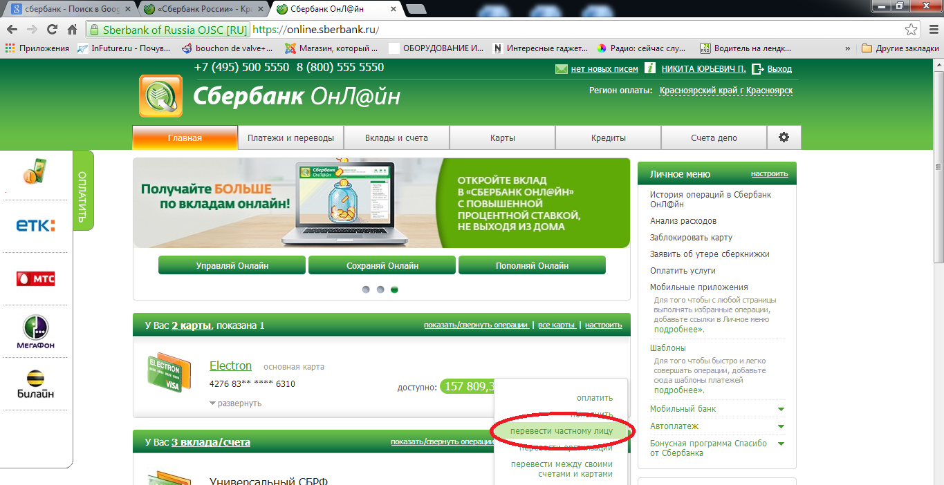Click настроить in the cards header
The width and height of the screenshot is (944, 485).
pos(603,325)
